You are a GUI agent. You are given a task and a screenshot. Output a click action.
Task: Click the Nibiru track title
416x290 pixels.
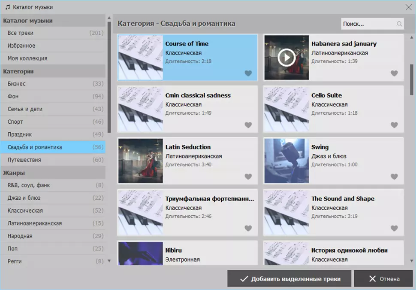174,250
